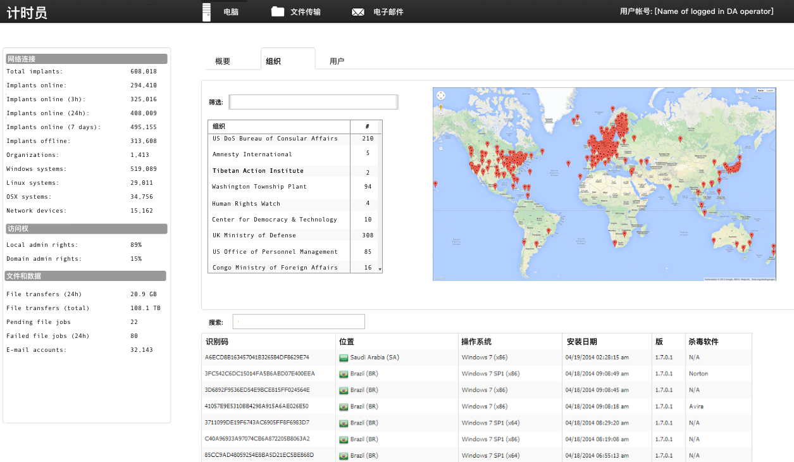Click the Norton antivirus cell

(x=698, y=374)
